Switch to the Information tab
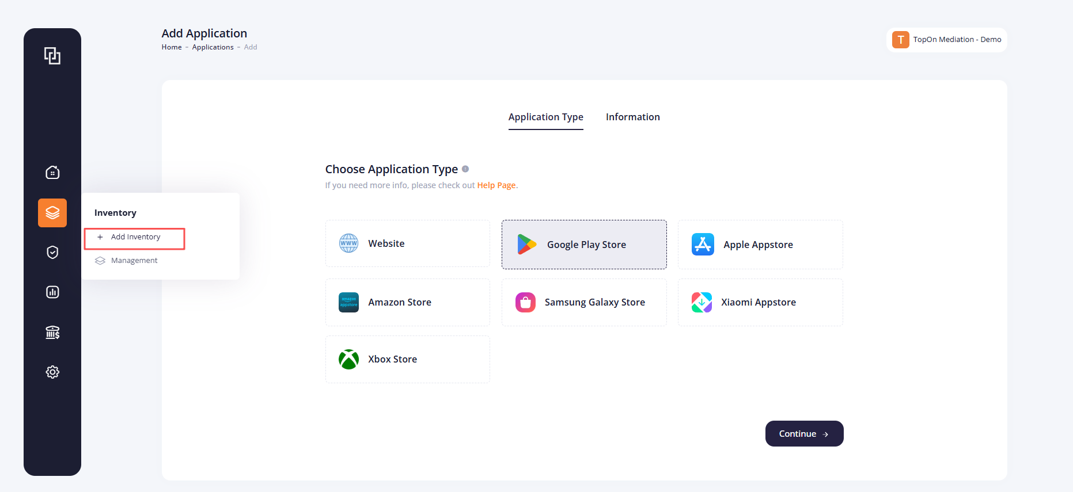1073x492 pixels. [x=633, y=117]
